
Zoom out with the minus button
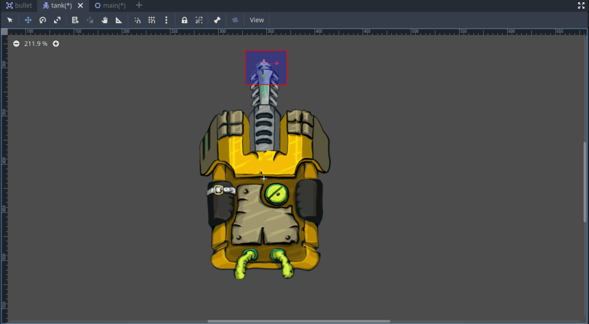16,44
